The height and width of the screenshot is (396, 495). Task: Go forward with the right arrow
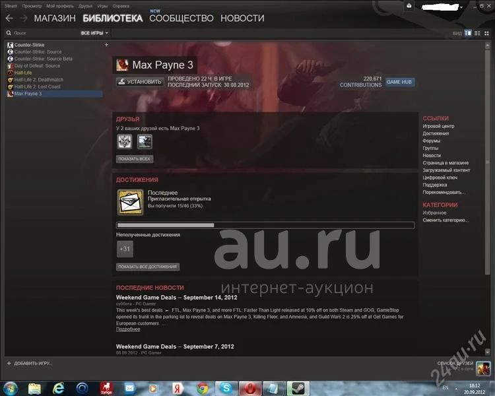tap(24, 18)
